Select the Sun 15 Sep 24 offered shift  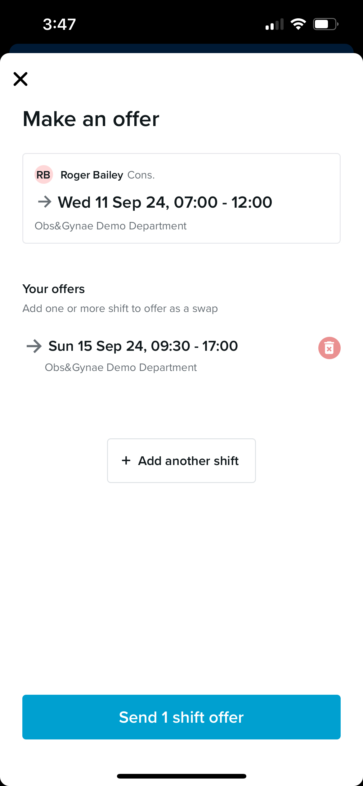click(143, 346)
